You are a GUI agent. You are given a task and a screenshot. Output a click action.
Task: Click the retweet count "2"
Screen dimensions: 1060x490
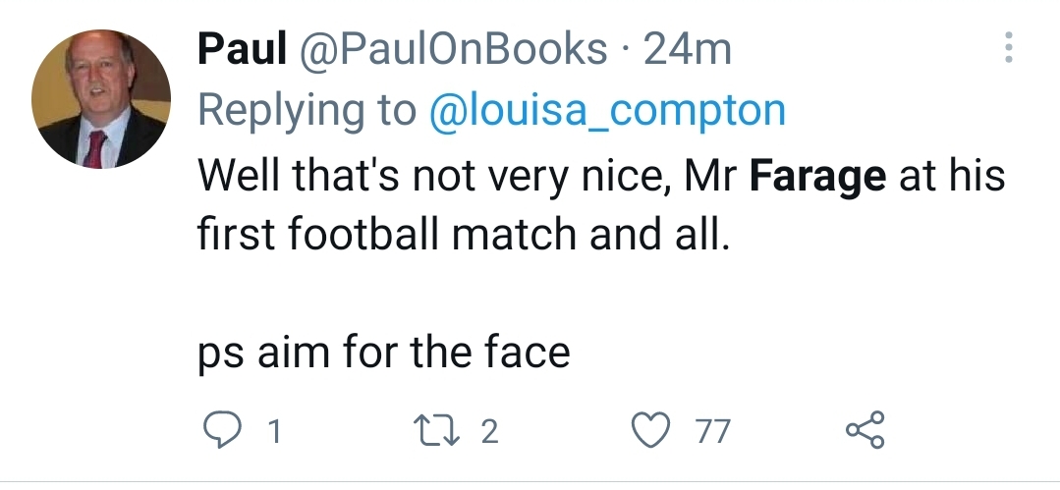[x=489, y=431]
